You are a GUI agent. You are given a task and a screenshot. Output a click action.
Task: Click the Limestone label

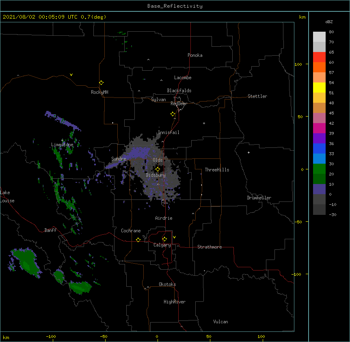coord(62,145)
